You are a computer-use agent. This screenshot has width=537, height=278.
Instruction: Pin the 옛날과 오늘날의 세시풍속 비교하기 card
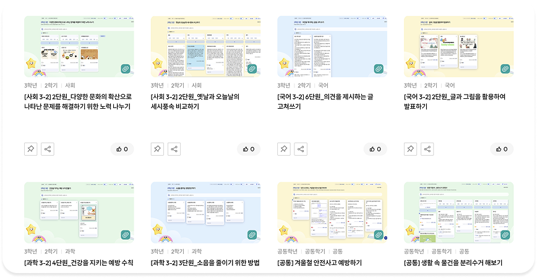(x=157, y=149)
